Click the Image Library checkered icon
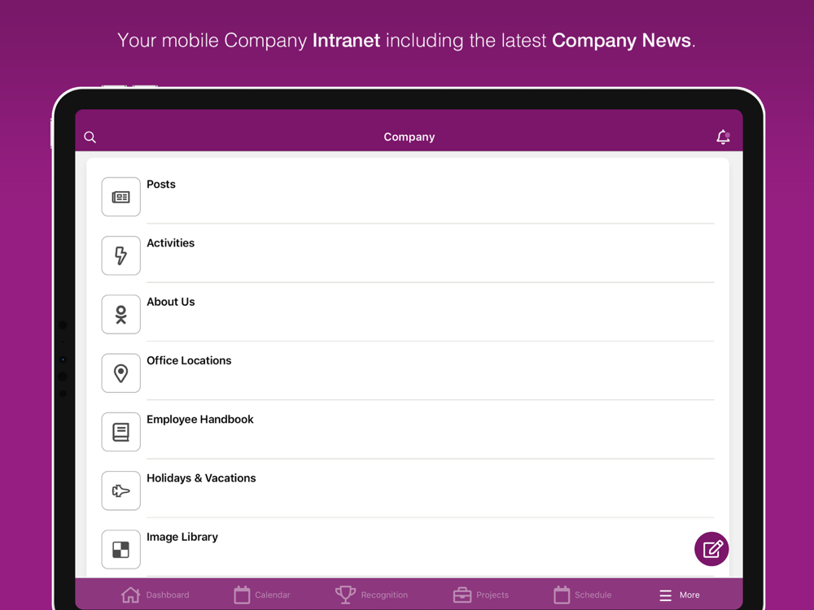The width and height of the screenshot is (814, 610). pos(121,549)
